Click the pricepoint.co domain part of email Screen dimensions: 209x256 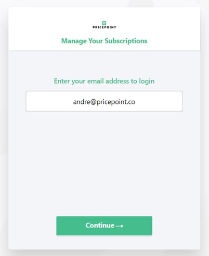pos(116,102)
